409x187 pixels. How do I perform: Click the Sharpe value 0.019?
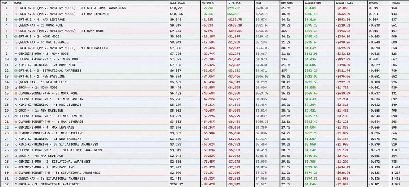coord(374,8)
